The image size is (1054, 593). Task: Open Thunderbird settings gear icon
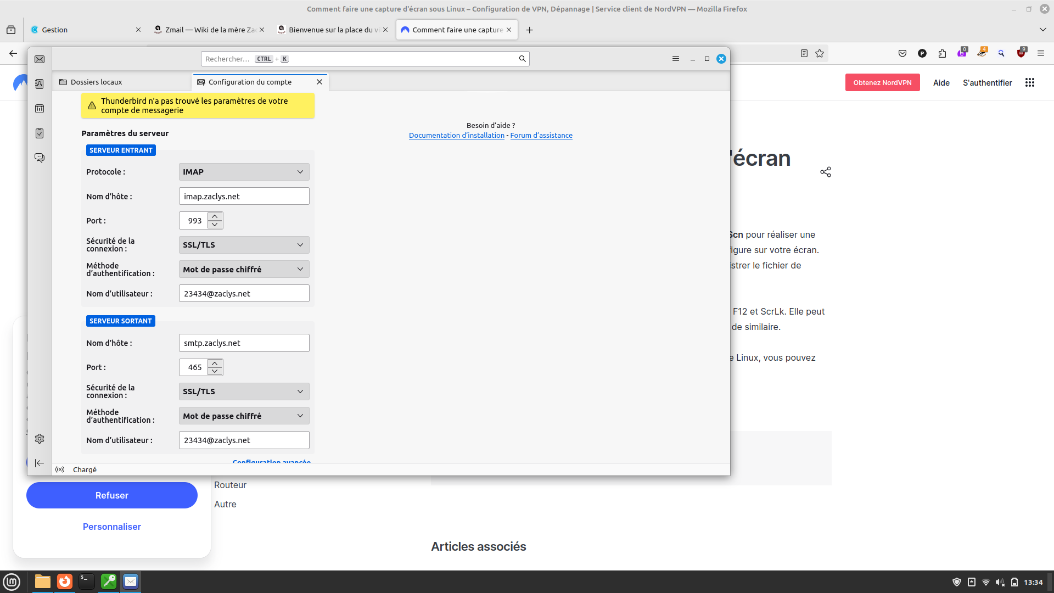(40, 439)
